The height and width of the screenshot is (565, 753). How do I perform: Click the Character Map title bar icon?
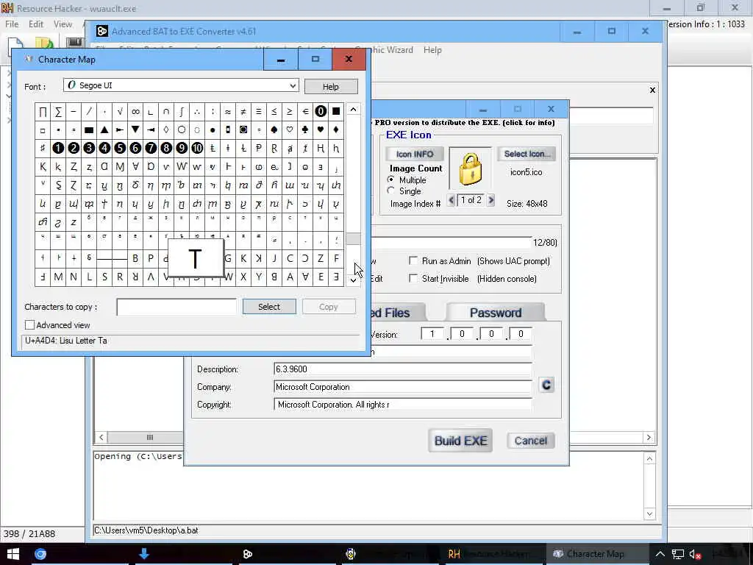tap(29, 59)
